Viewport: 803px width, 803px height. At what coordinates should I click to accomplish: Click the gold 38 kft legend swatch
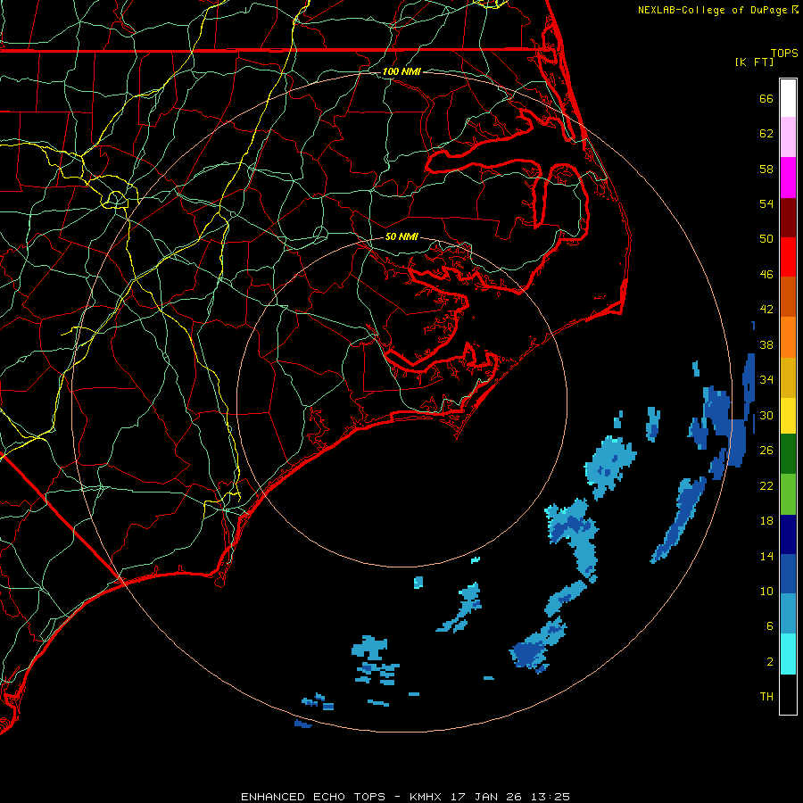tap(788, 377)
